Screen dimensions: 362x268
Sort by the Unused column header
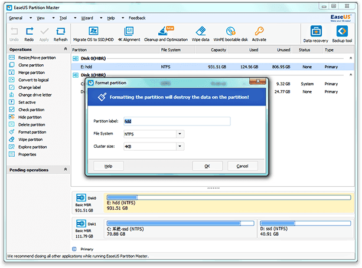pos(276,49)
